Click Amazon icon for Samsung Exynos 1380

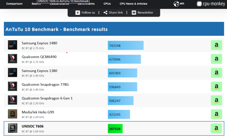point(217,73)
